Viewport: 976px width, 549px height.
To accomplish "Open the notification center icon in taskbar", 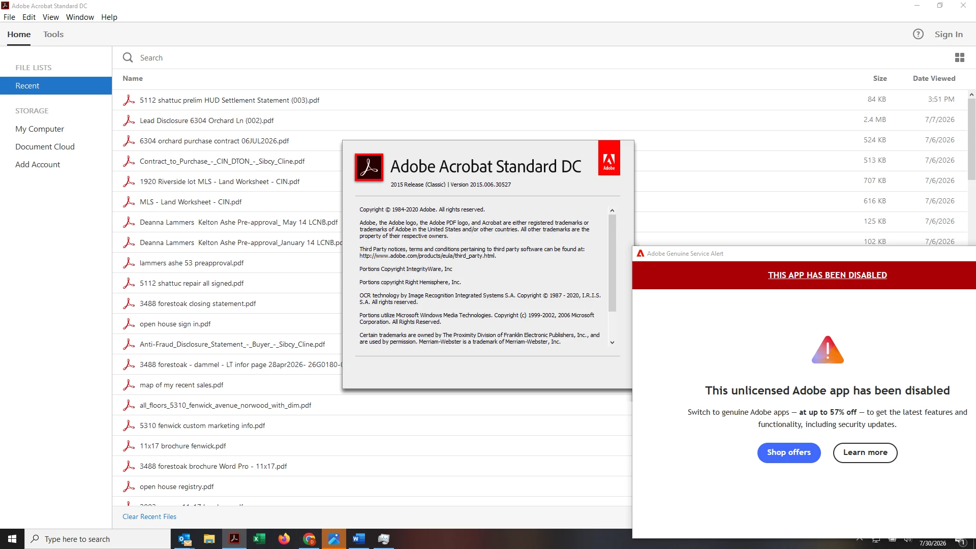I will (961, 541).
